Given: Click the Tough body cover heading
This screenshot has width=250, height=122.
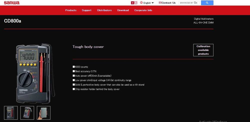Looking at the screenshot, I should [88, 47].
